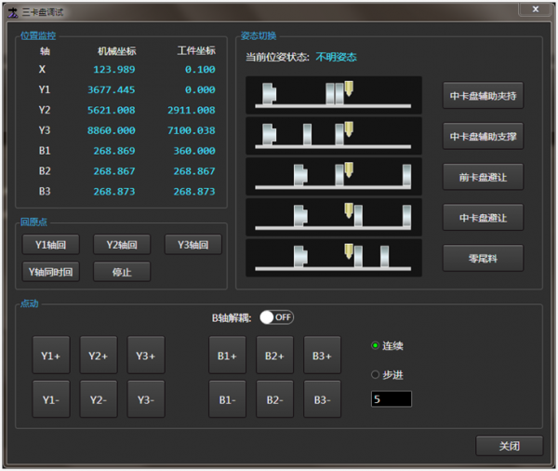
Task: Close the dialog with 关闭 button
Action: (509, 446)
